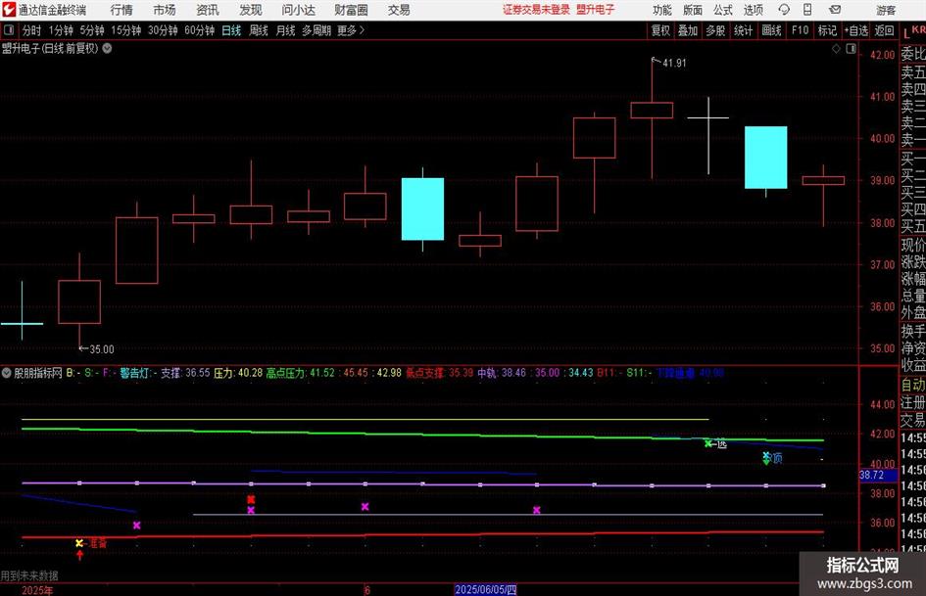Click the 画线 drawing tool button
Screen dimensions: 926x596
click(771, 30)
